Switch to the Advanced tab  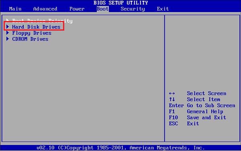[x=45, y=9]
